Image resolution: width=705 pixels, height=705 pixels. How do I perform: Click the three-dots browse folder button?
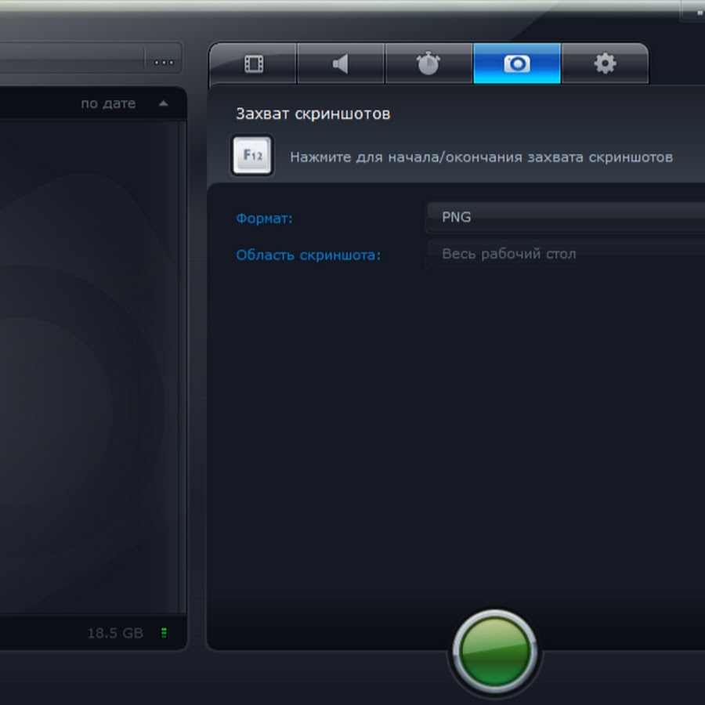pos(164,60)
